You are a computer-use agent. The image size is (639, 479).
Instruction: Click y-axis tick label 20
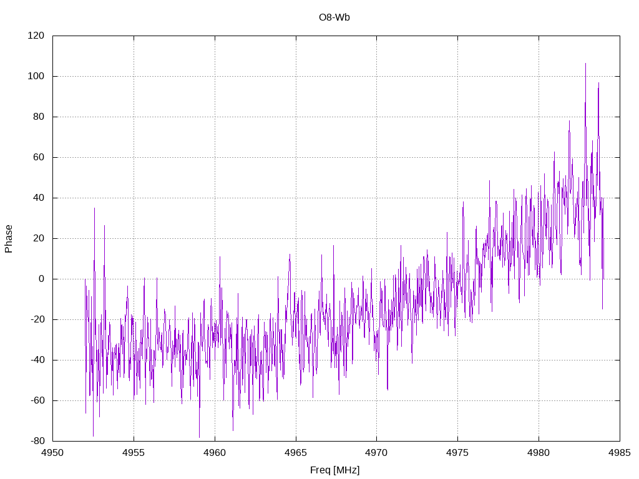[x=38, y=238]
